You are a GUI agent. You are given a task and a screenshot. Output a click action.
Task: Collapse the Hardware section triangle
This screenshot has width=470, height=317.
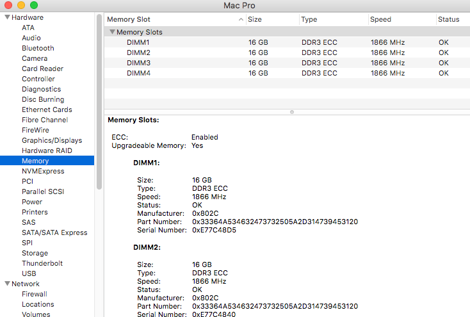[8, 17]
